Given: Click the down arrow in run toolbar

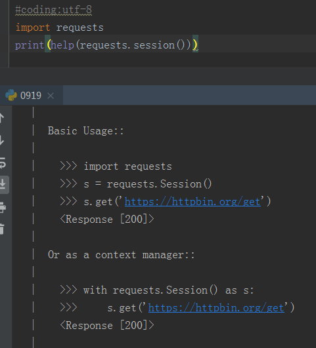Looking at the screenshot, I should tap(1, 140).
